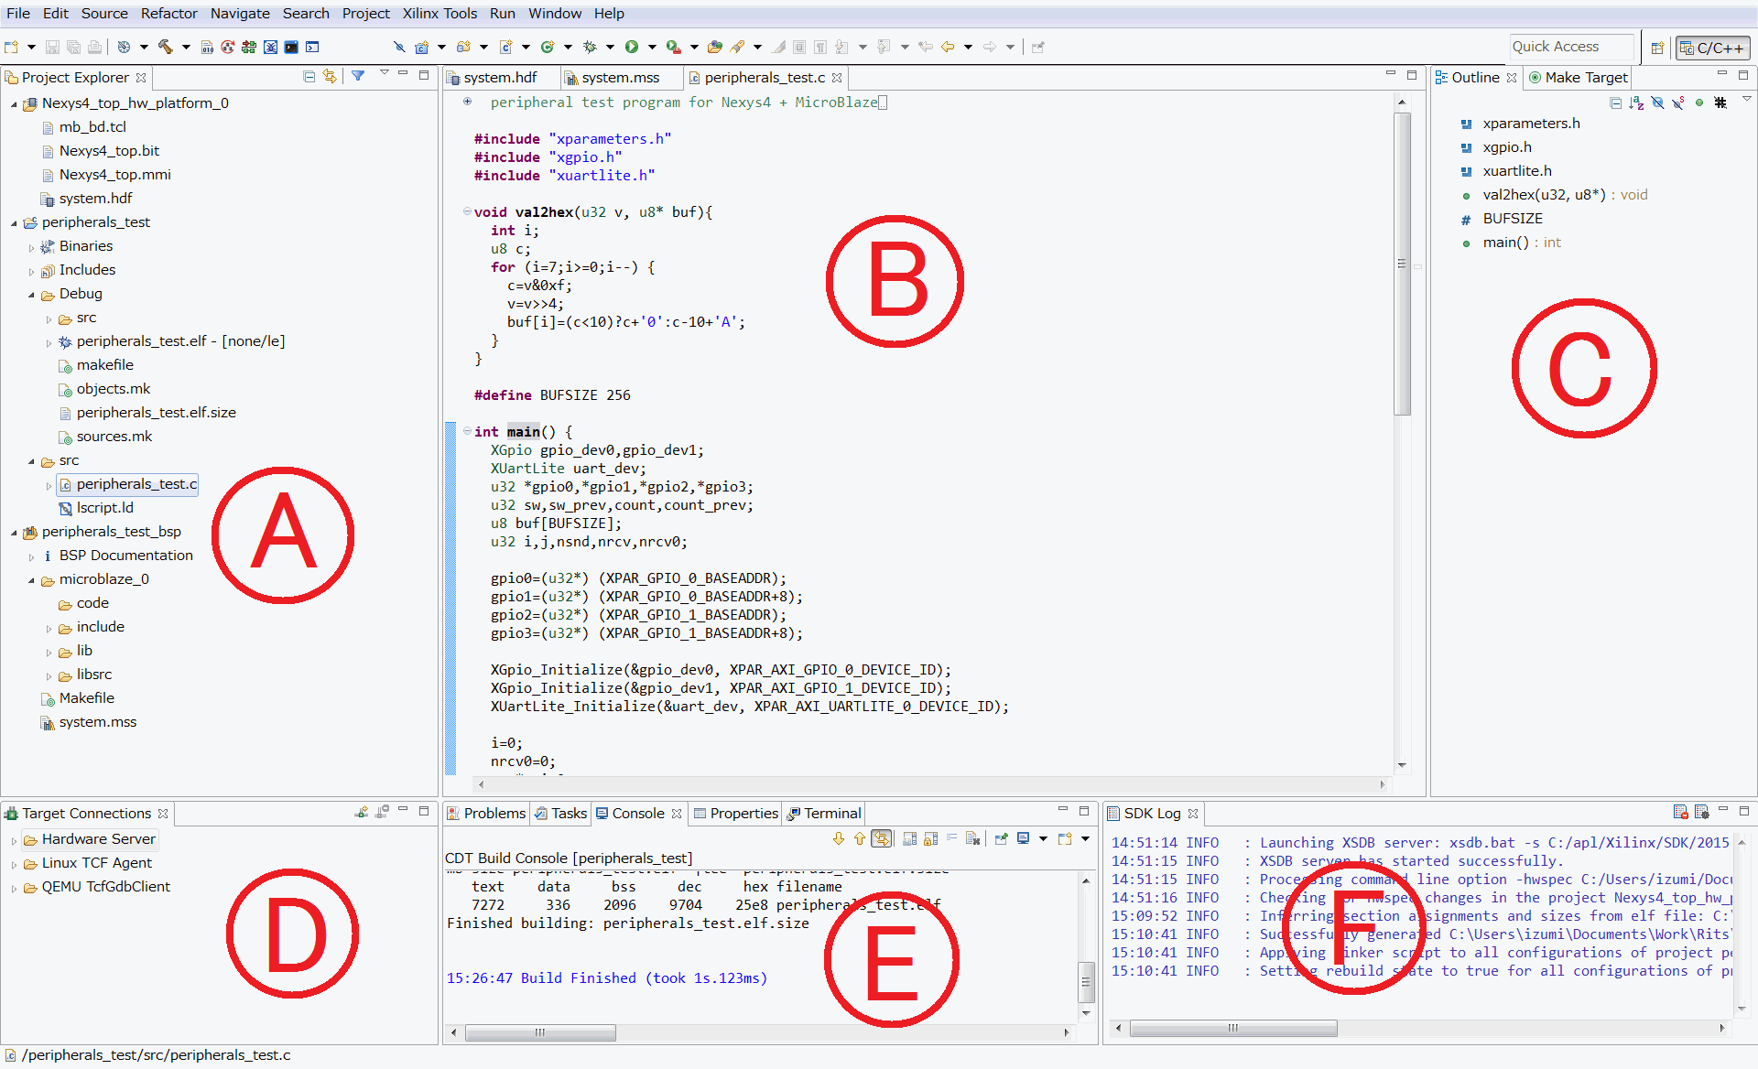Image resolution: width=1758 pixels, height=1069 pixels.
Task: Click the Program FPGA toolbar icon
Action: 248,47
